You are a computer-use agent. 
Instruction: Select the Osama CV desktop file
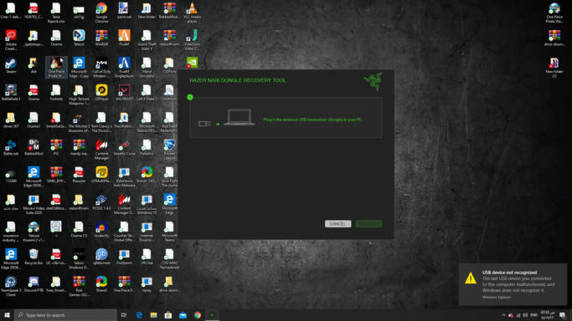point(79,229)
